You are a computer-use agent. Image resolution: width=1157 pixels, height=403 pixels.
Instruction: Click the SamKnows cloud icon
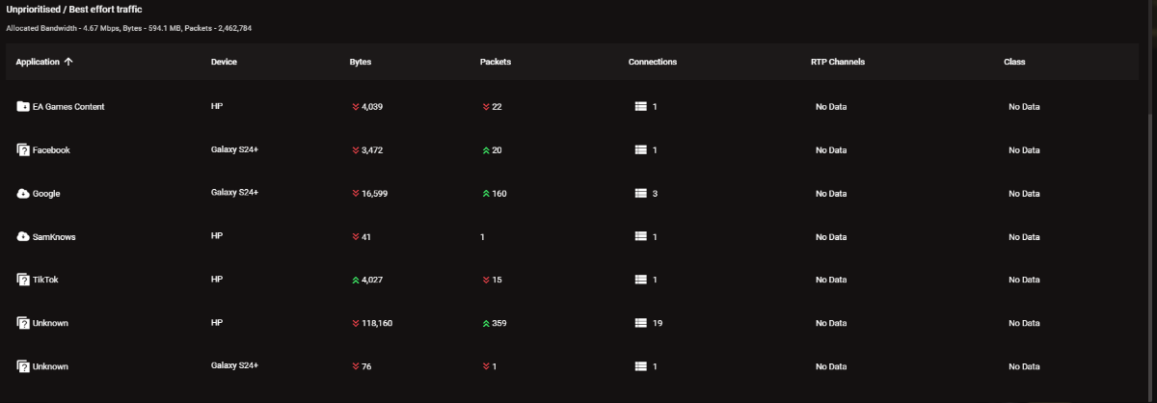(23, 237)
